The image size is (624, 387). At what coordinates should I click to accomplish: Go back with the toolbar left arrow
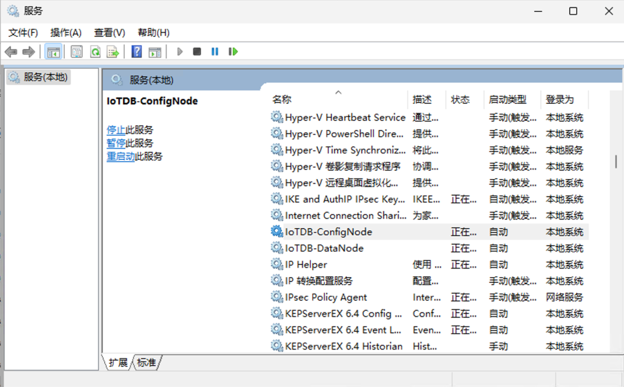11,52
